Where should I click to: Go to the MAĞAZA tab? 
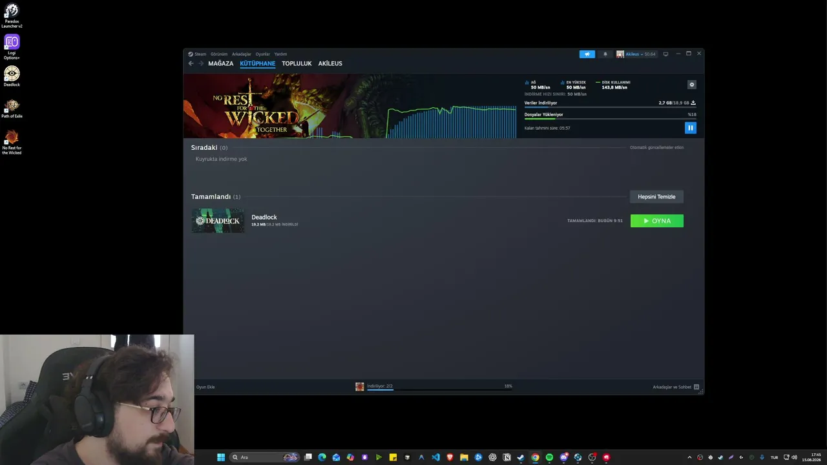tap(221, 63)
